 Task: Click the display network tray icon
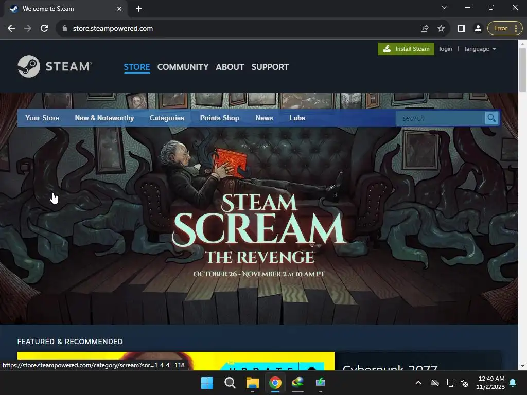click(x=451, y=383)
